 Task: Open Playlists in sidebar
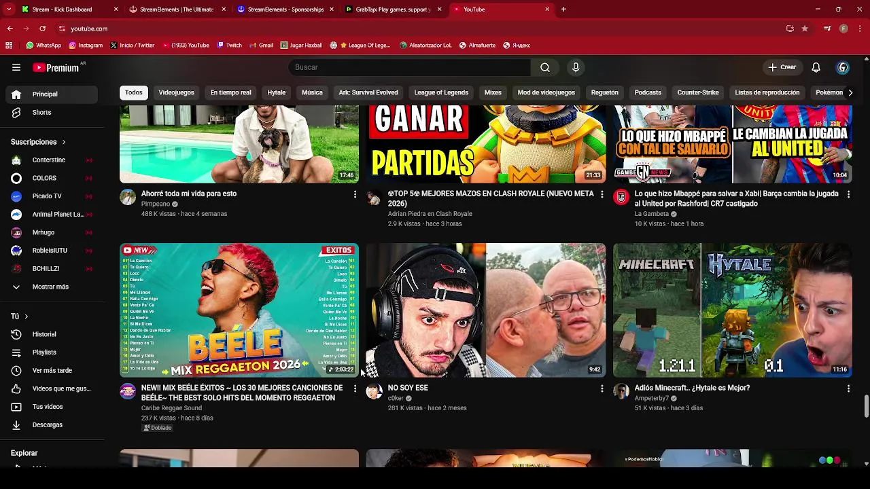[x=53, y=352]
